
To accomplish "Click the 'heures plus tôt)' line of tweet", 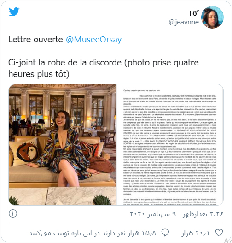I will (x=39, y=74).
